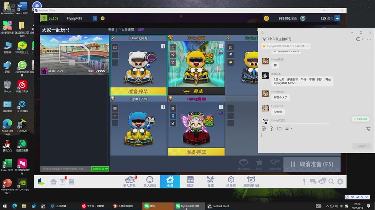Open the 跑跑通行证 pass icon
This screenshot has width=375, height=210.
251,182
